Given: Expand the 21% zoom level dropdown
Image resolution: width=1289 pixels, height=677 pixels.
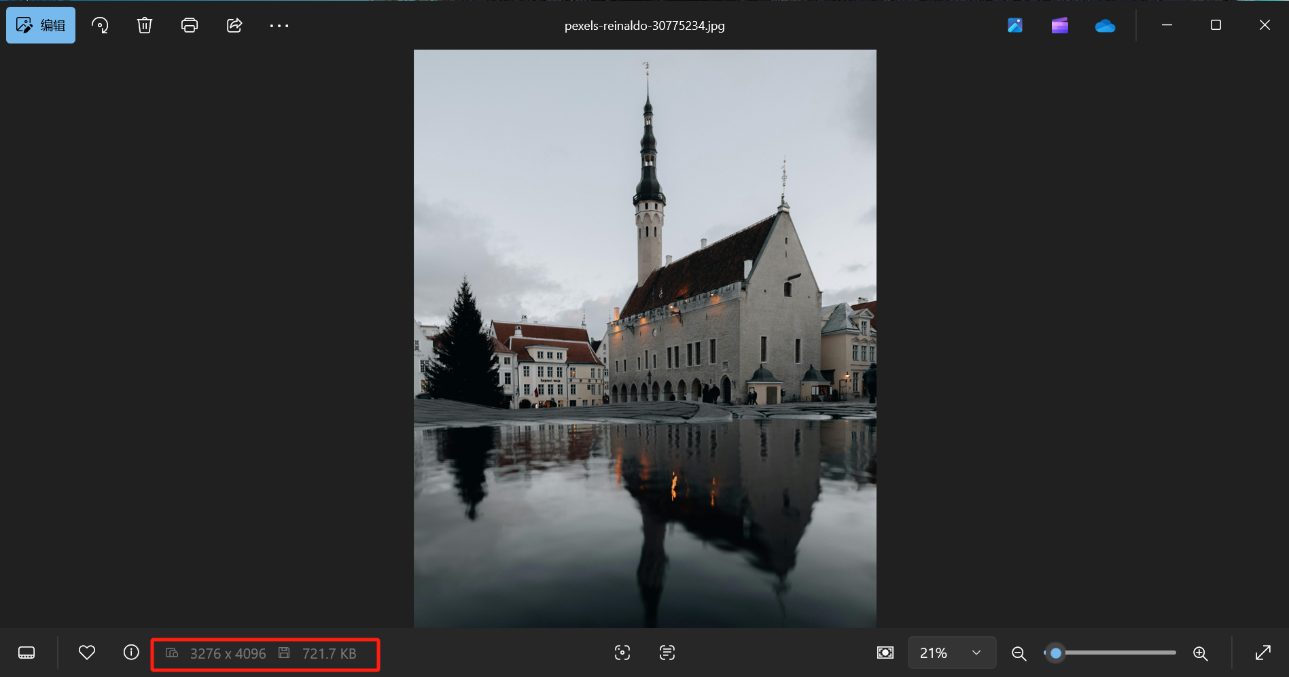Looking at the screenshot, I should pos(951,653).
